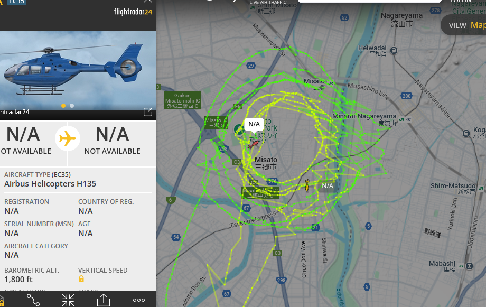Click the share upload icon
This screenshot has height=307, width=486.
pyautogui.click(x=103, y=300)
